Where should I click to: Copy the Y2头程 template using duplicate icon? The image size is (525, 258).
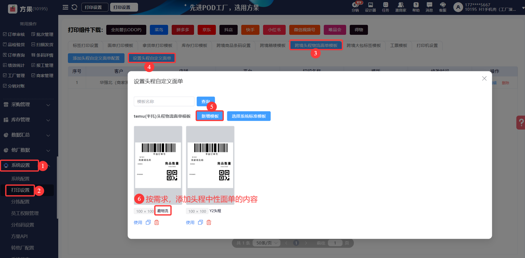(x=200, y=222)
